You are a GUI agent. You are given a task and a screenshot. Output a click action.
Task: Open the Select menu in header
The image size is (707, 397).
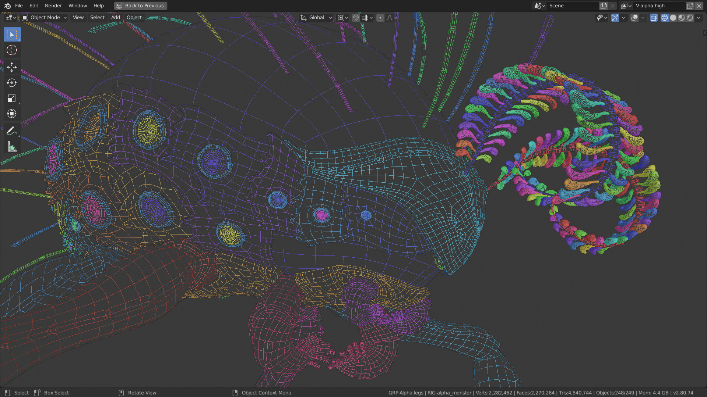(96, 17)
